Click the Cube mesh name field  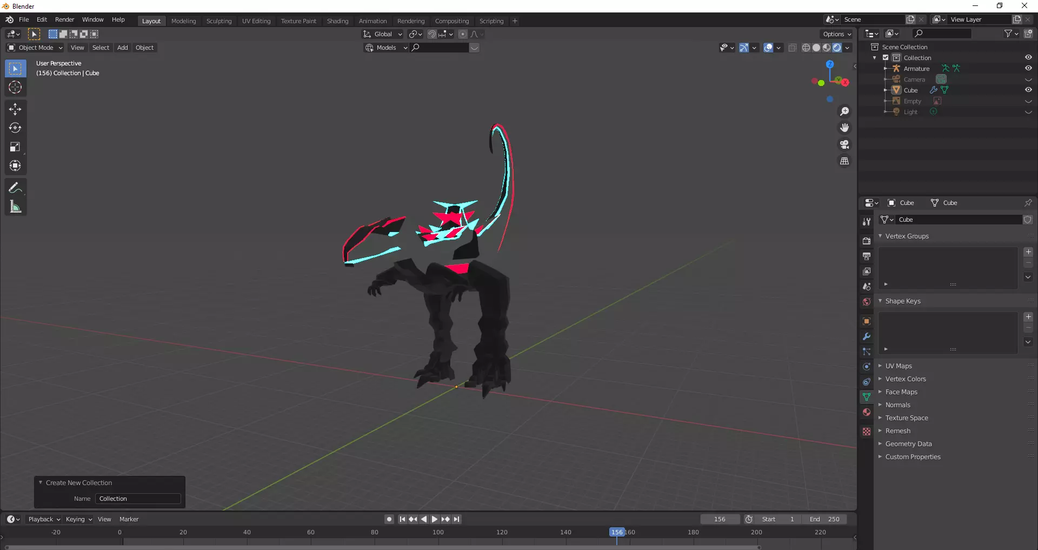(959, 220)
